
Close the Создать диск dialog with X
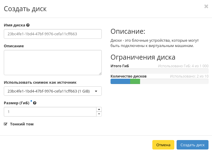point(206,6)
